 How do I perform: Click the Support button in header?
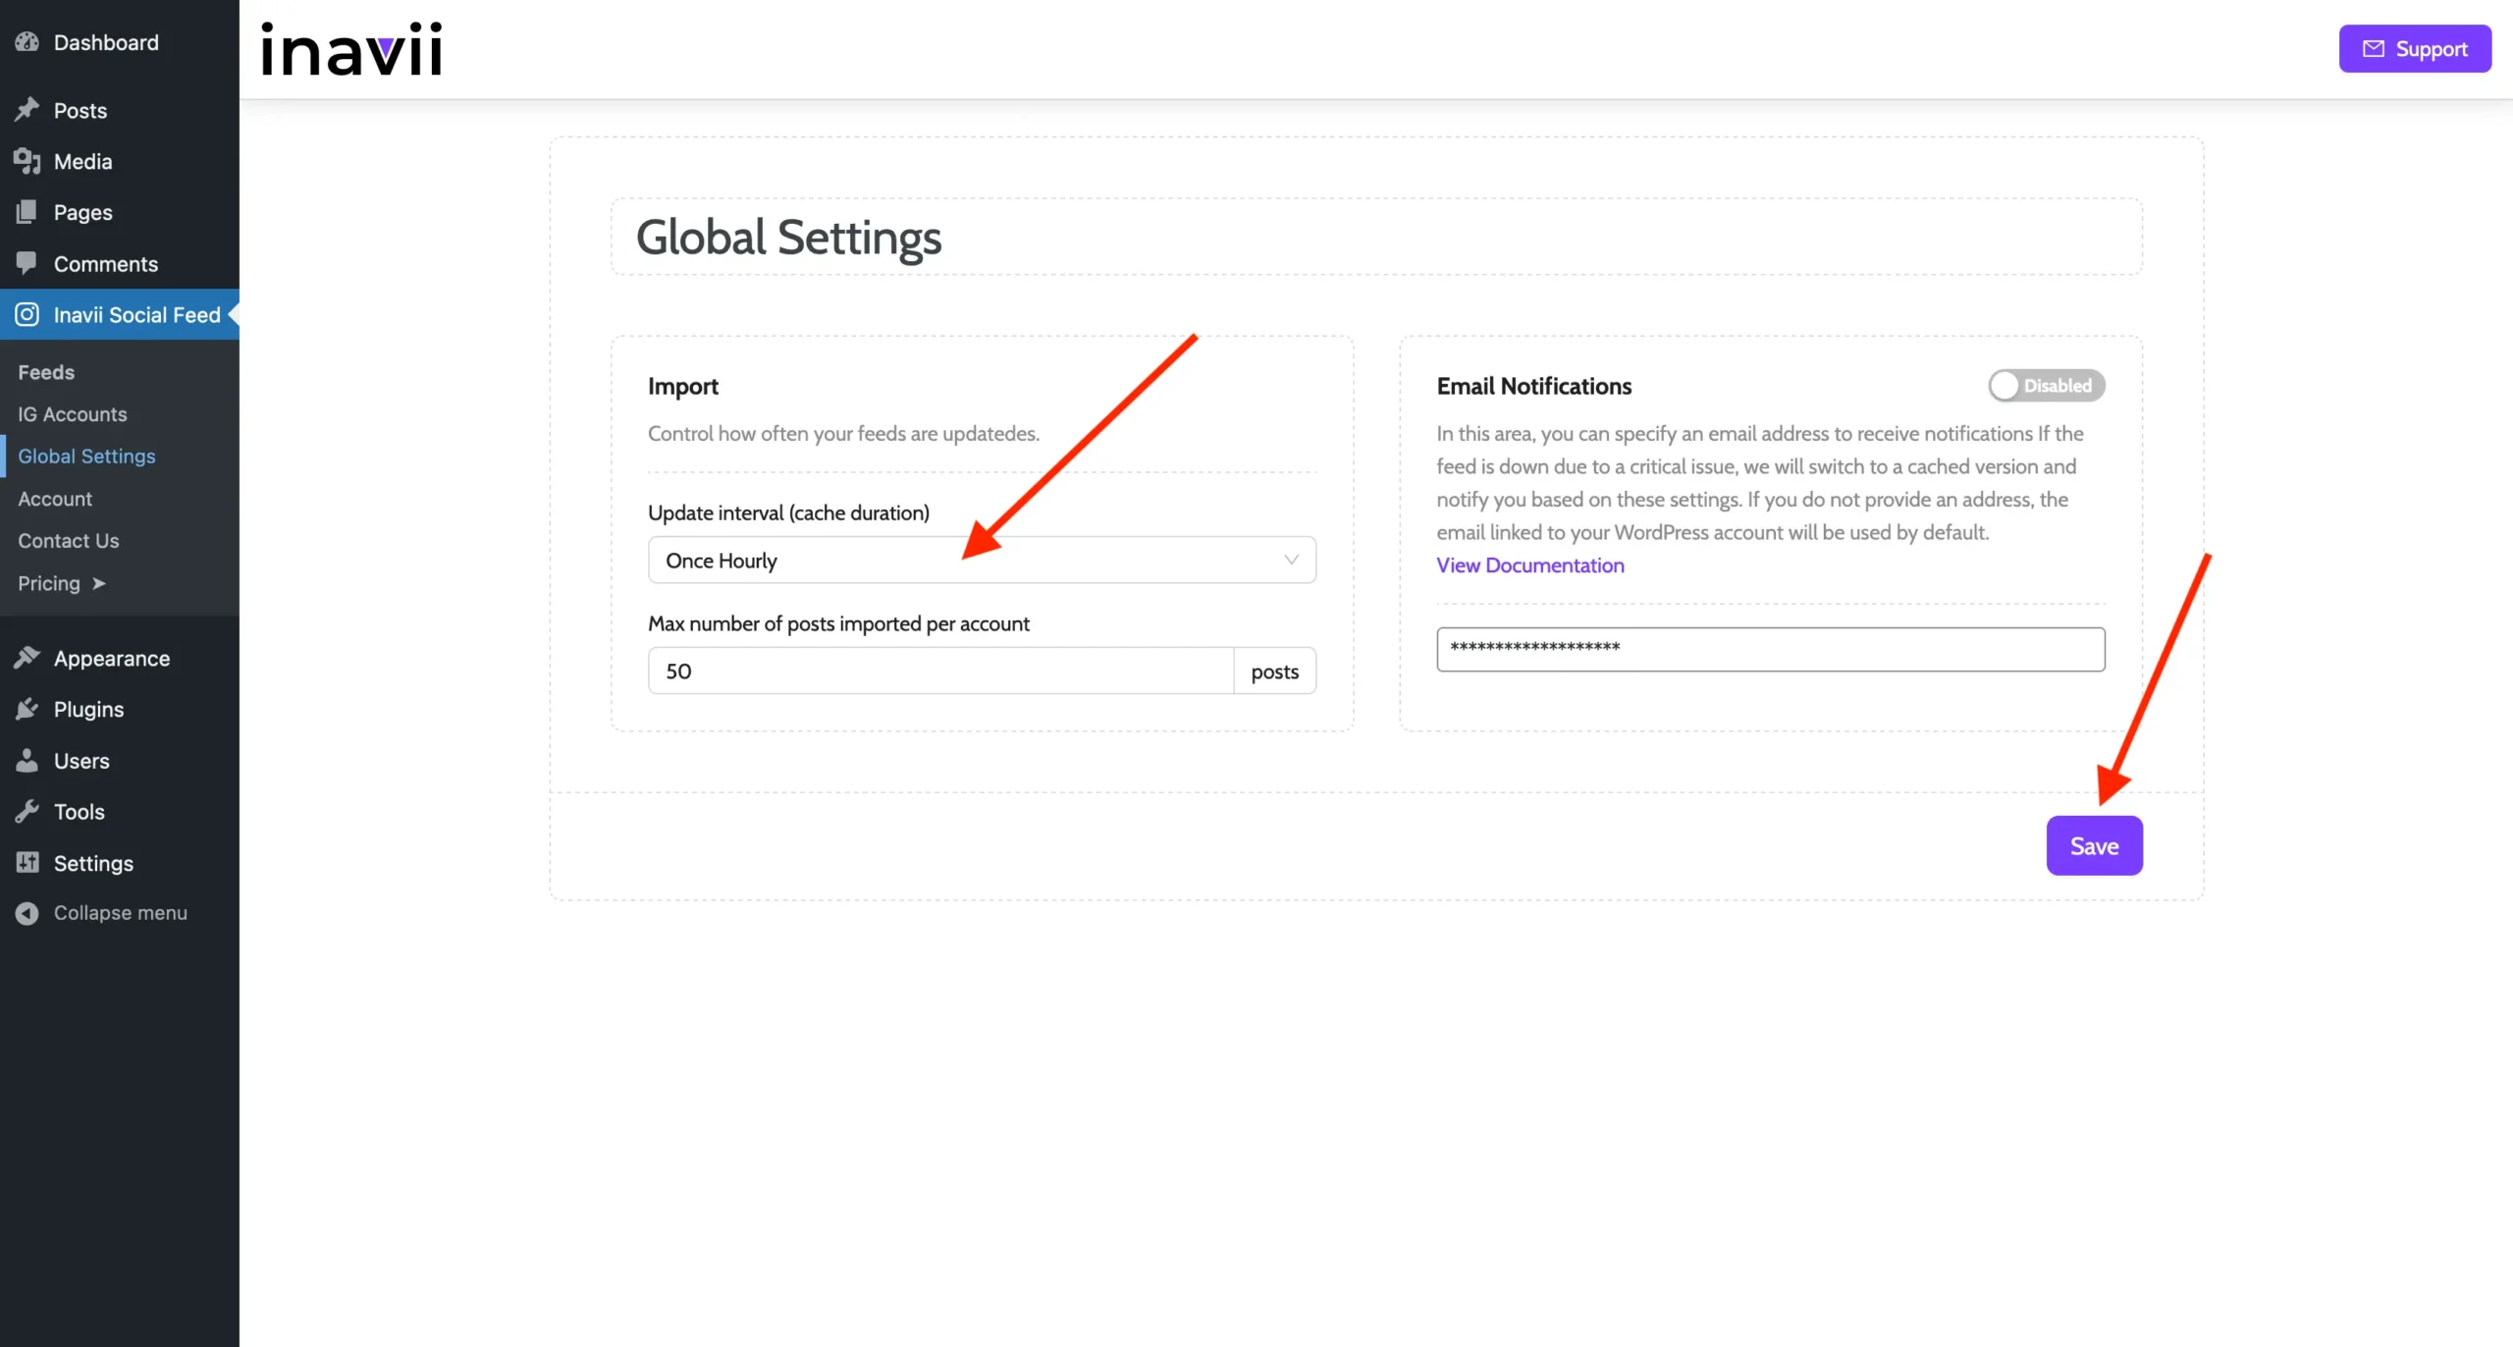(x=2414, y=49)
